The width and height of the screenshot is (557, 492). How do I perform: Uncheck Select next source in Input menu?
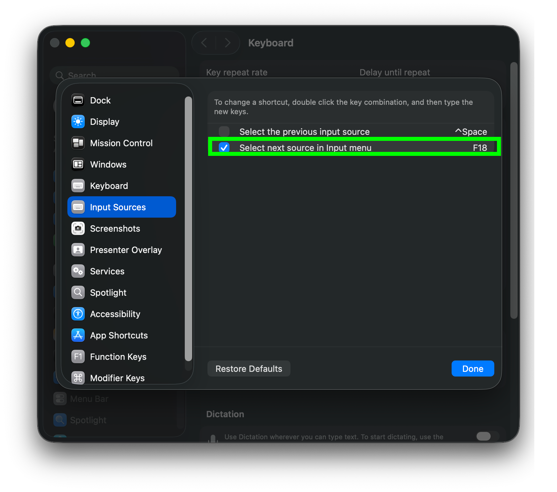tap(224, 148)
